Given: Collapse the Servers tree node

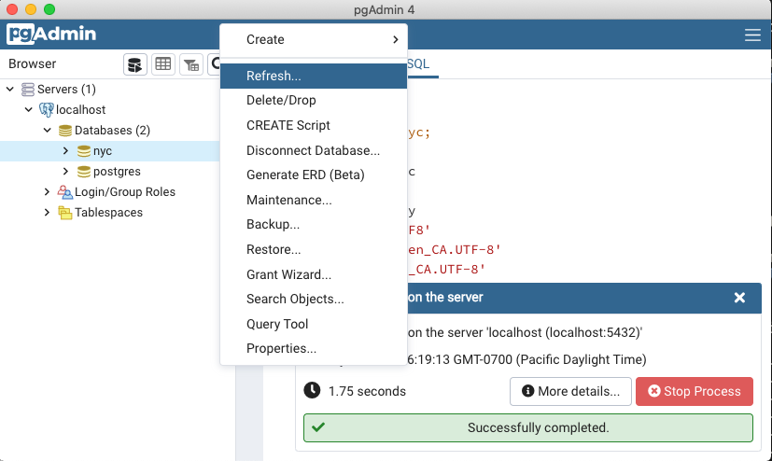Looking at the screenshot, I should pos(10,90).
